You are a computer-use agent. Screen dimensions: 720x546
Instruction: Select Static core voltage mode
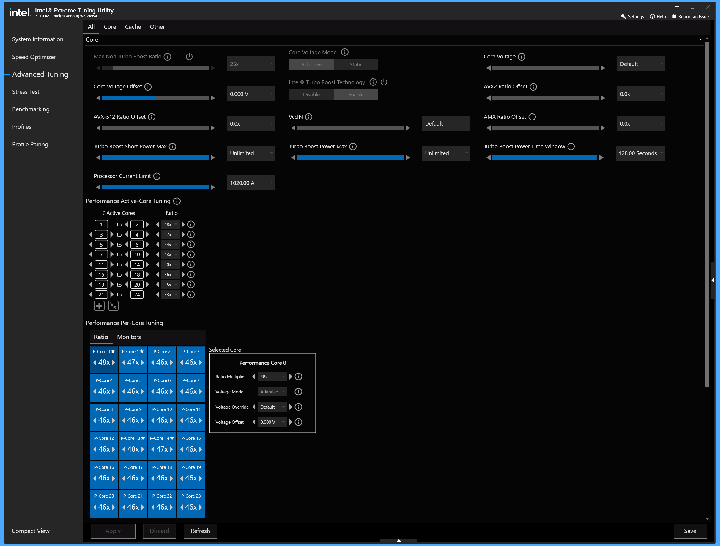[356, 64]
